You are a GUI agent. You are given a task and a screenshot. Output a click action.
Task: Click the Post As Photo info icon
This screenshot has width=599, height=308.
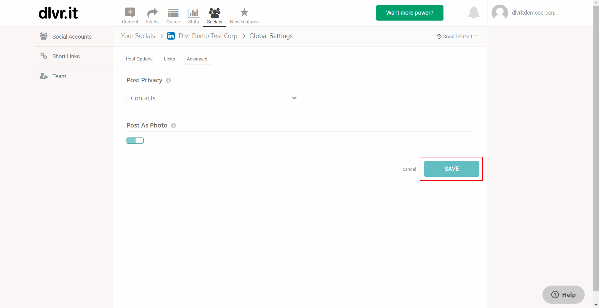(x=173, y=126)
